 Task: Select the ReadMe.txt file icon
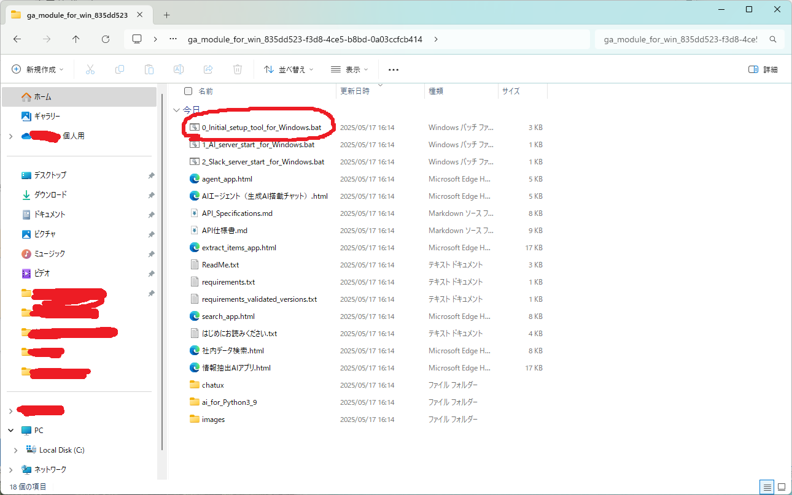(195, 265)
